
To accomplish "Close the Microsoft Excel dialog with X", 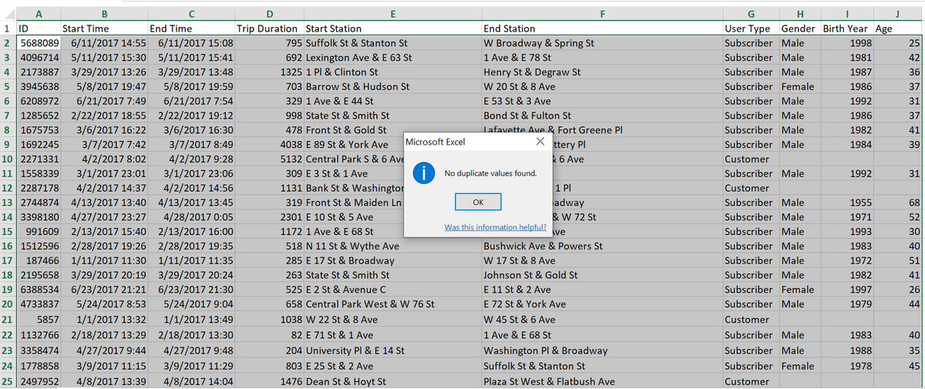I will click(x=540, y=142).
